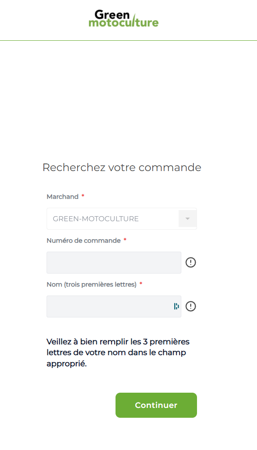Click the green divider line under the header
The height and width of the screenshot is (450, 257).
point(128,40)
